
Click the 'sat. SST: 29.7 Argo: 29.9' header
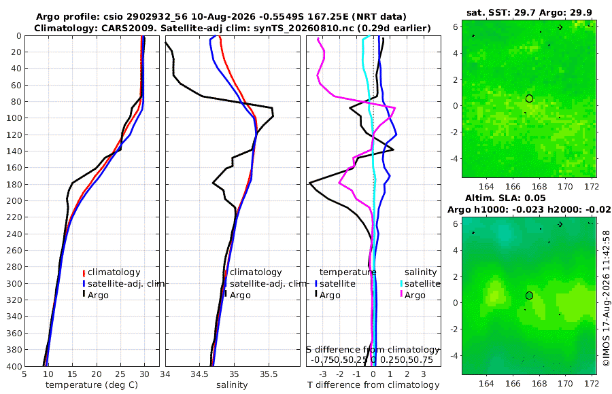pos(529,13)
